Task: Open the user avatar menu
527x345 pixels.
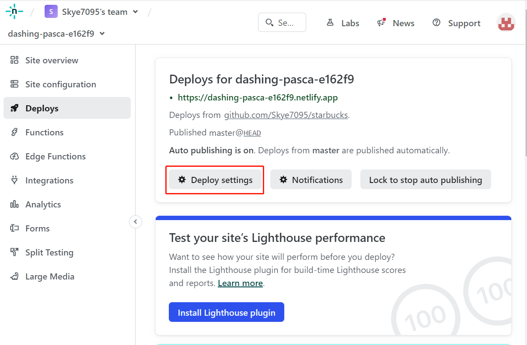Action: pyautogui.click(x=506, y=23)
